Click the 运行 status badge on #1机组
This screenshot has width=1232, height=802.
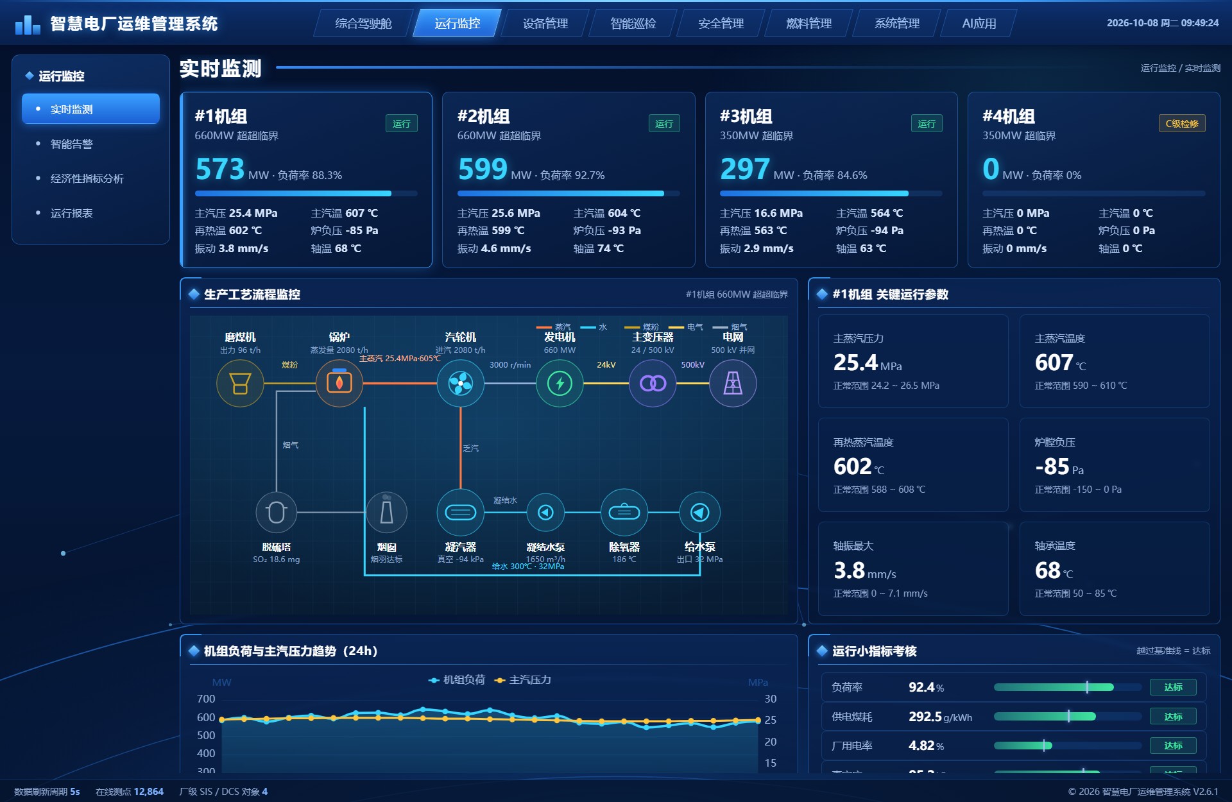401,124
